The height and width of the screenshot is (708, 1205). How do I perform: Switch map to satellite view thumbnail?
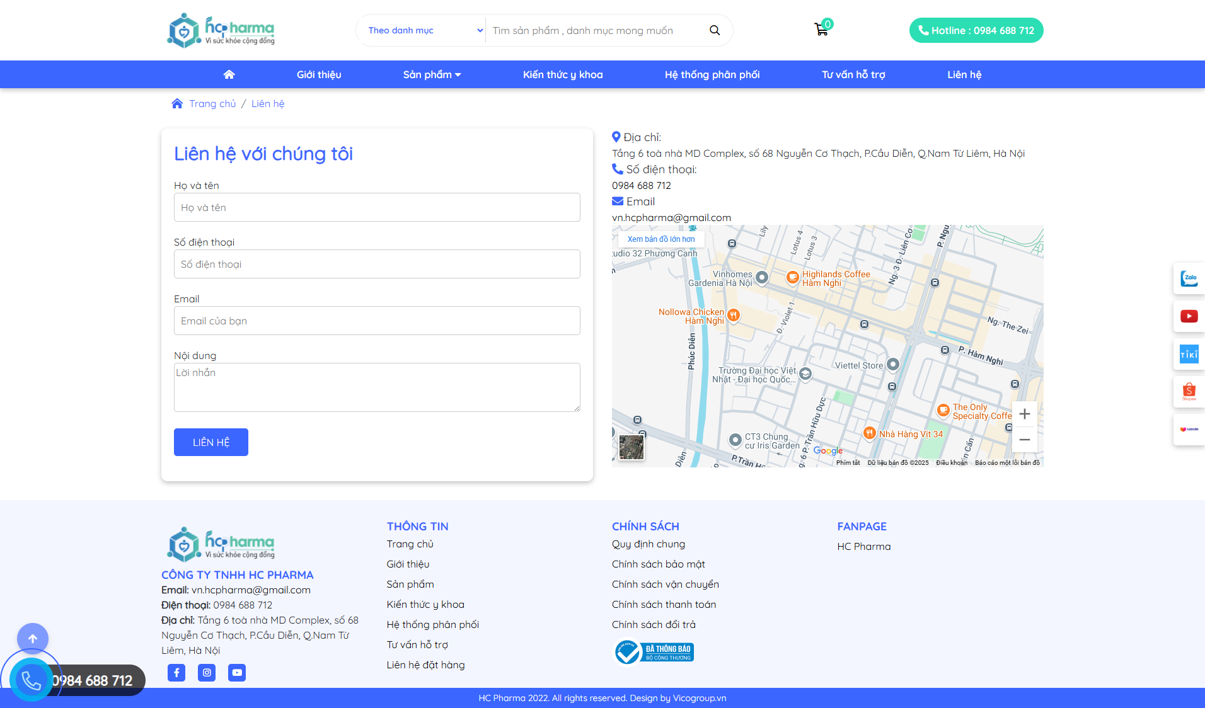tap(631, 447)
